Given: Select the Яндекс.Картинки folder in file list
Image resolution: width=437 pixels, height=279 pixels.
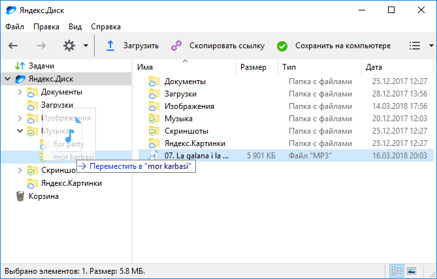Looking at the screenshot, I should tap(195, 143).
